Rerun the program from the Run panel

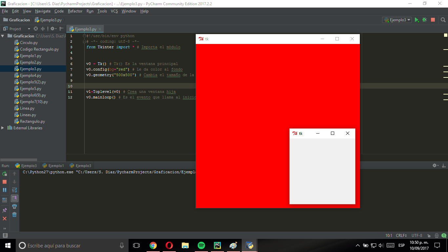pyautogui.click(x=4, y=174)
